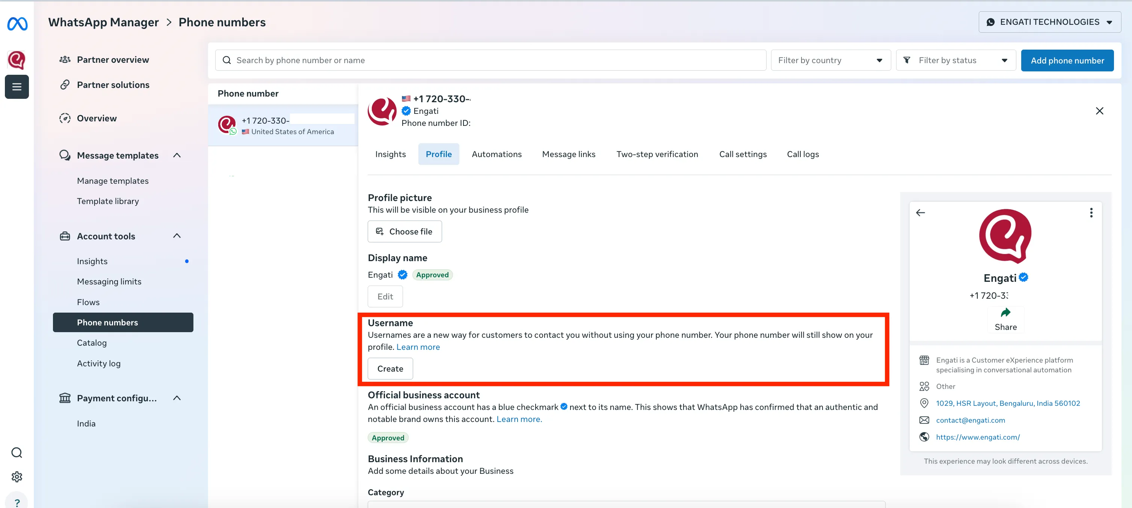
Task: Open Template library
Action: click(108, 201)
